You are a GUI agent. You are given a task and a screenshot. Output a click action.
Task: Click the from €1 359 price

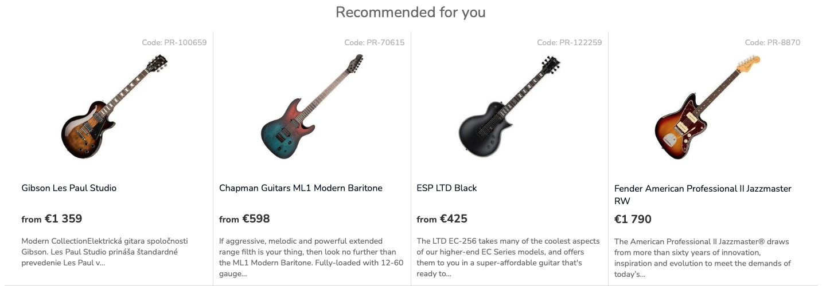point(52,219)
